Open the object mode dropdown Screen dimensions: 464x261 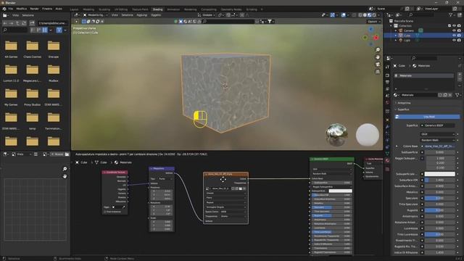point(96,15)
